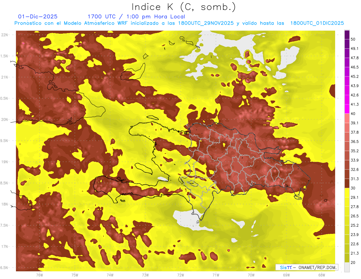Screen dimensions: 361x279
Task: Click the 45.2 value on the color scale
Action: point(354,76)
